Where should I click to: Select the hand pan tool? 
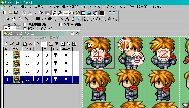tap(13, 19)
